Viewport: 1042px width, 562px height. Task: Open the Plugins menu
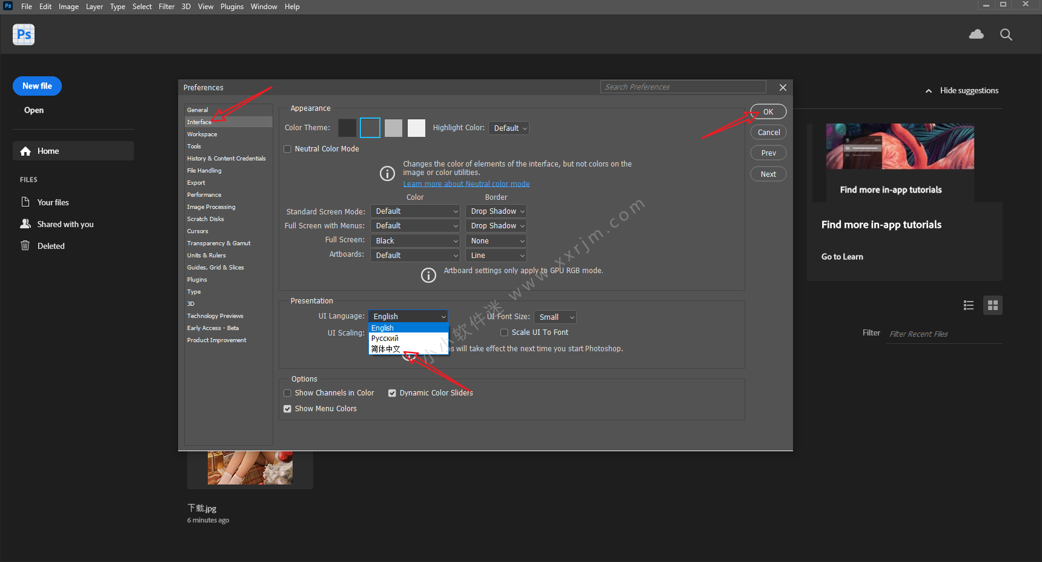coord(232,7)
